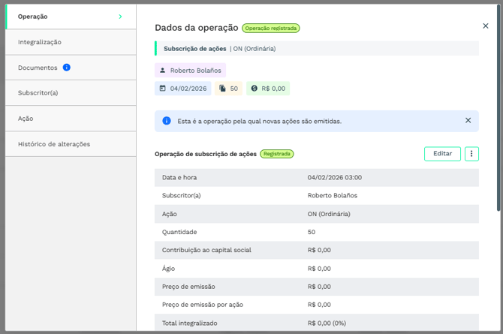Click the person icon in Roberto Bolaños chip
The image size is (503, 334).
pyautogui.click(x=163, y=71)
